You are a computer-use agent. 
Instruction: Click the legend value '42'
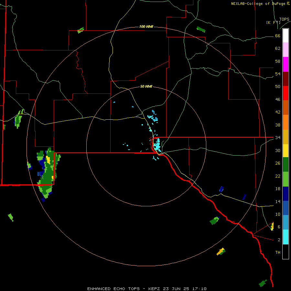278,112
